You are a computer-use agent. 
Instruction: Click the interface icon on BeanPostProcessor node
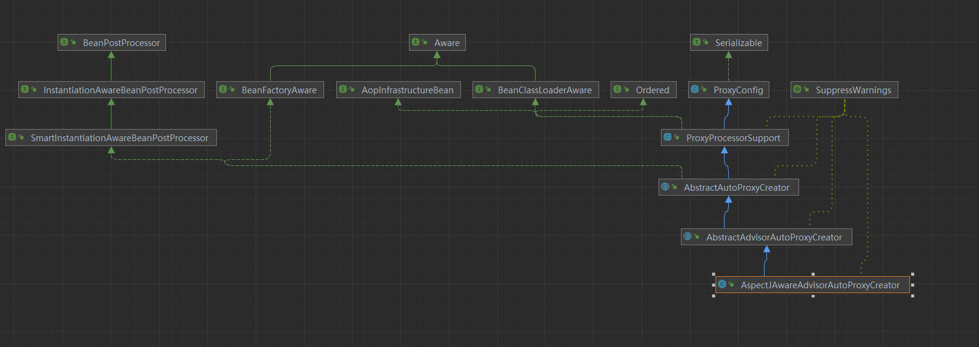pyautogui.click(x=64, y=42)
